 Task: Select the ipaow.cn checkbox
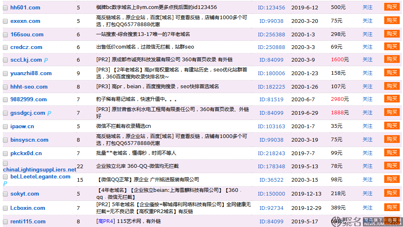coord(5,127)
